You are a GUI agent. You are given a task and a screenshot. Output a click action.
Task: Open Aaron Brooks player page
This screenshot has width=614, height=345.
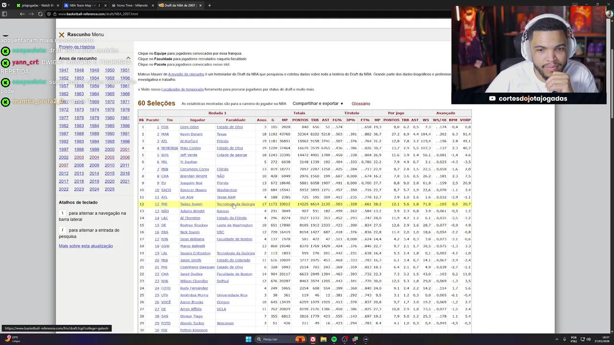click(191, 302)
